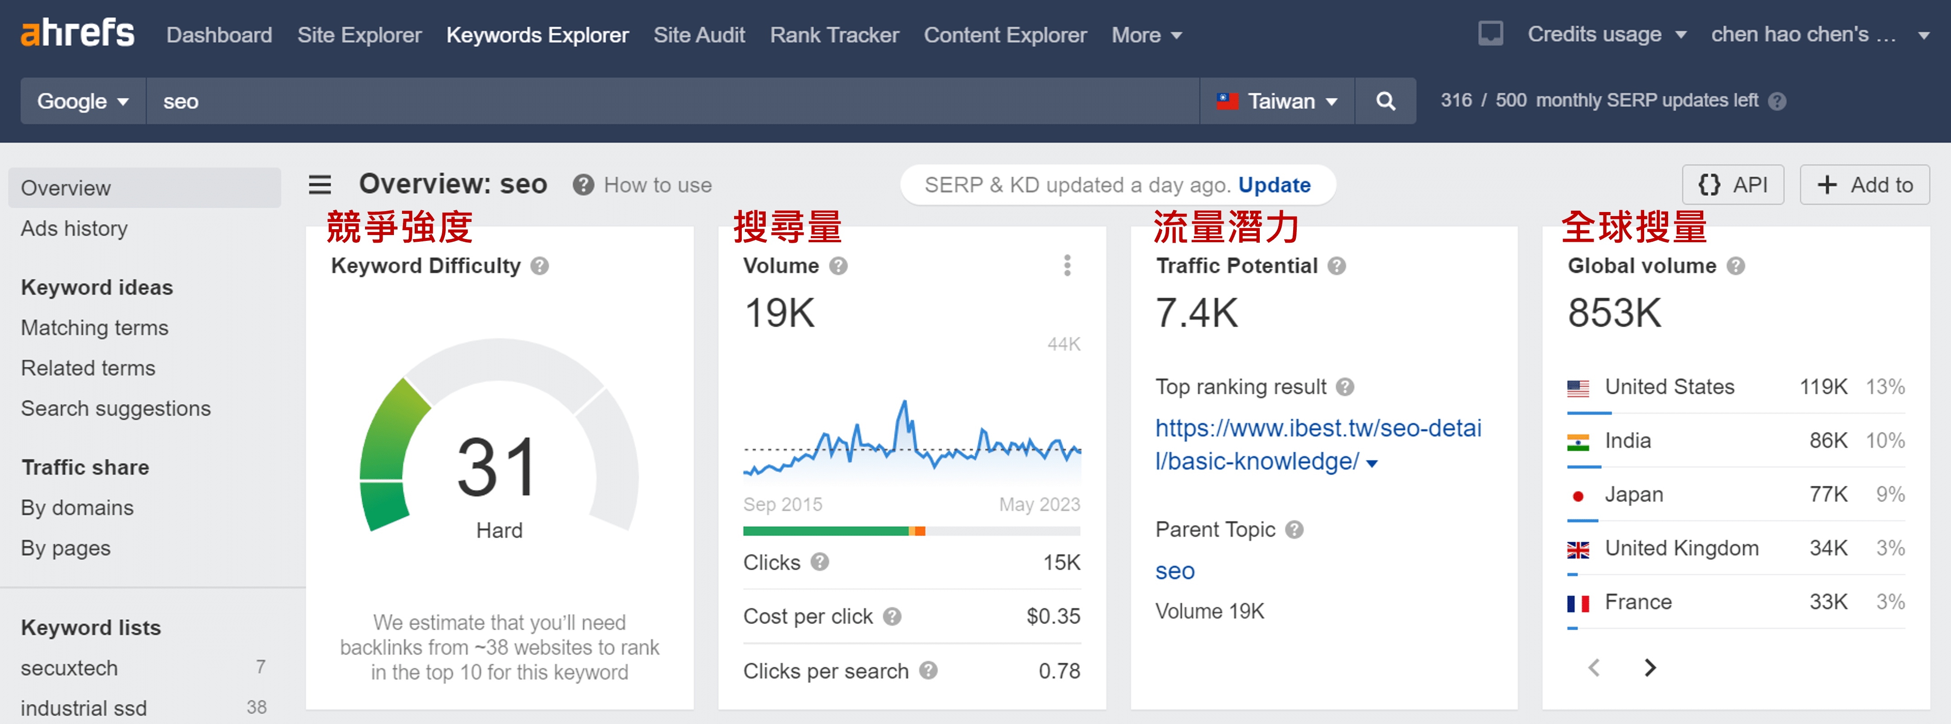This screenshot has width=1951, height=724.
Task: Click the Update SERP link
Action: tap(1274, 185)
